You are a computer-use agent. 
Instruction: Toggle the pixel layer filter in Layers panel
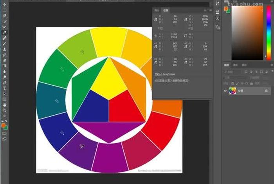pos(247,72)
